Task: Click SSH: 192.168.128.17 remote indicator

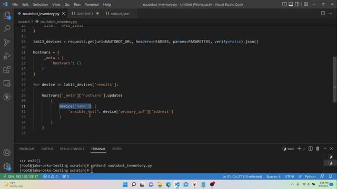Action: [x=21, y=176]
